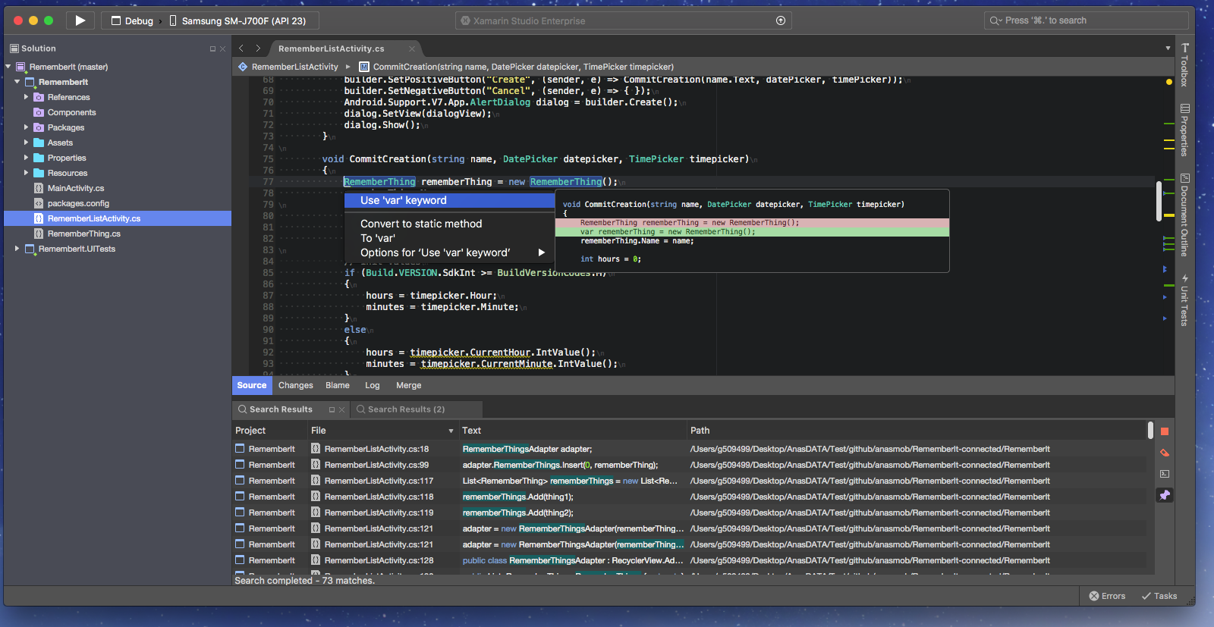
Task: Open result RememberListActivity.cs:99 row
Action: coord(689,465)
